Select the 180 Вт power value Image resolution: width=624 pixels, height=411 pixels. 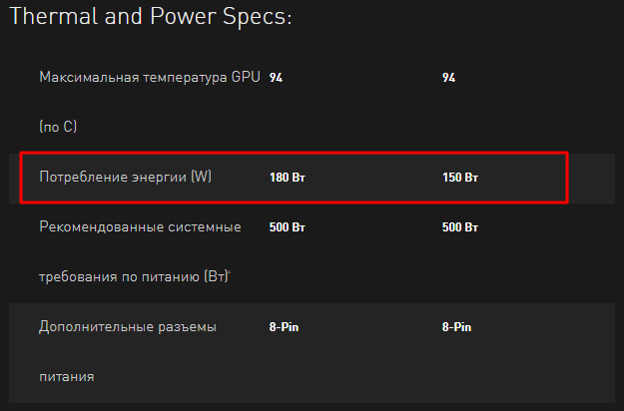[287, 179]
